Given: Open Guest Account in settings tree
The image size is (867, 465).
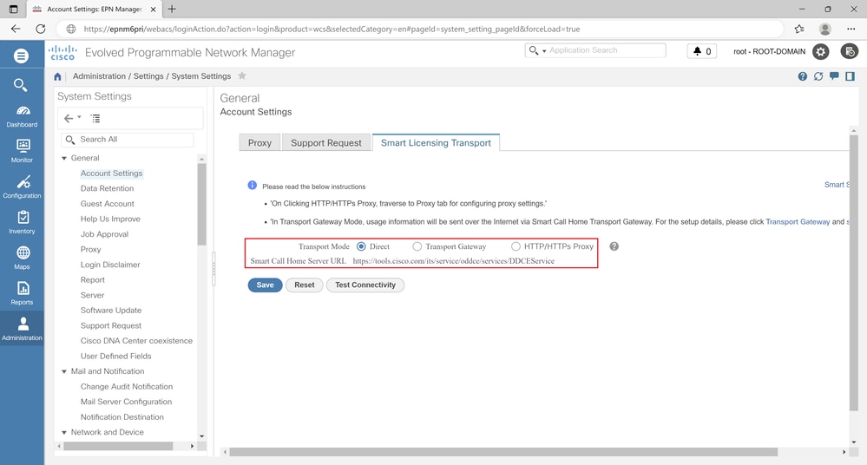Looking at the screenshot, I should (108, 204).
